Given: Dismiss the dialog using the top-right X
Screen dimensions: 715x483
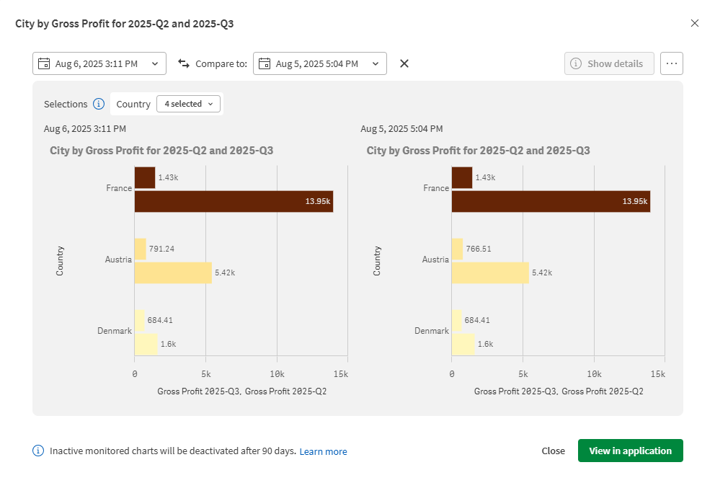Looking at the screenshot, I should 695,23.
